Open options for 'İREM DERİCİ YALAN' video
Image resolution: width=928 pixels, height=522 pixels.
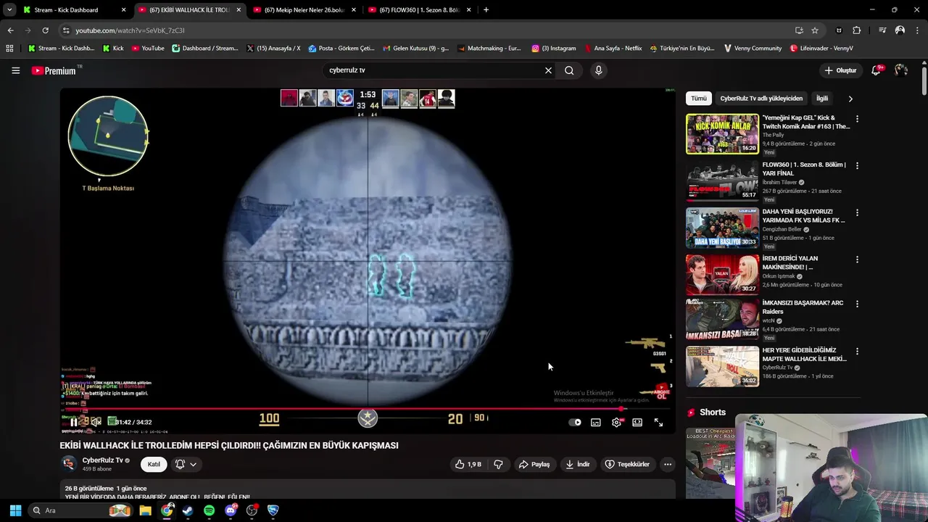point(857,260)
